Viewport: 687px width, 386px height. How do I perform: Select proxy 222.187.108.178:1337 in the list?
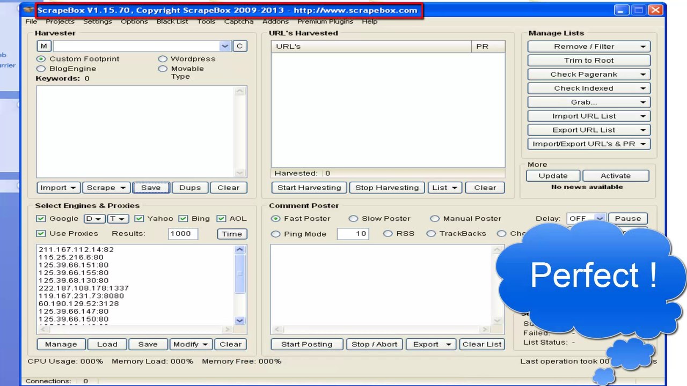click(84, 288)
